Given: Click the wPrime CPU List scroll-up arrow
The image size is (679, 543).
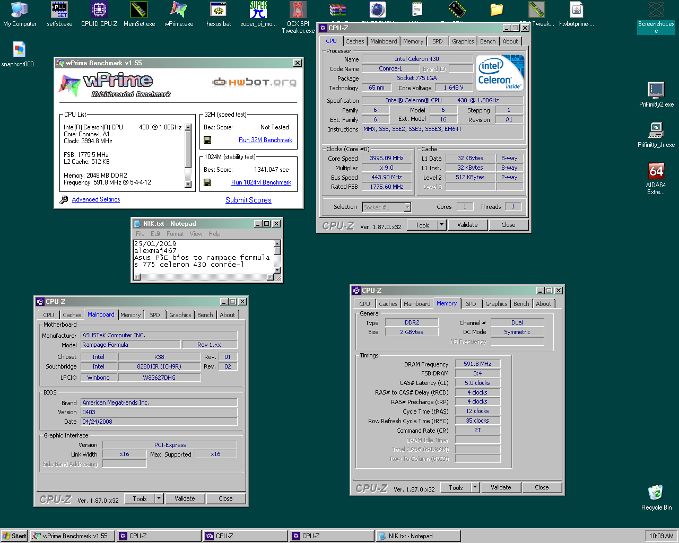Looking at the screenshot, I should [x=188, y=128].
